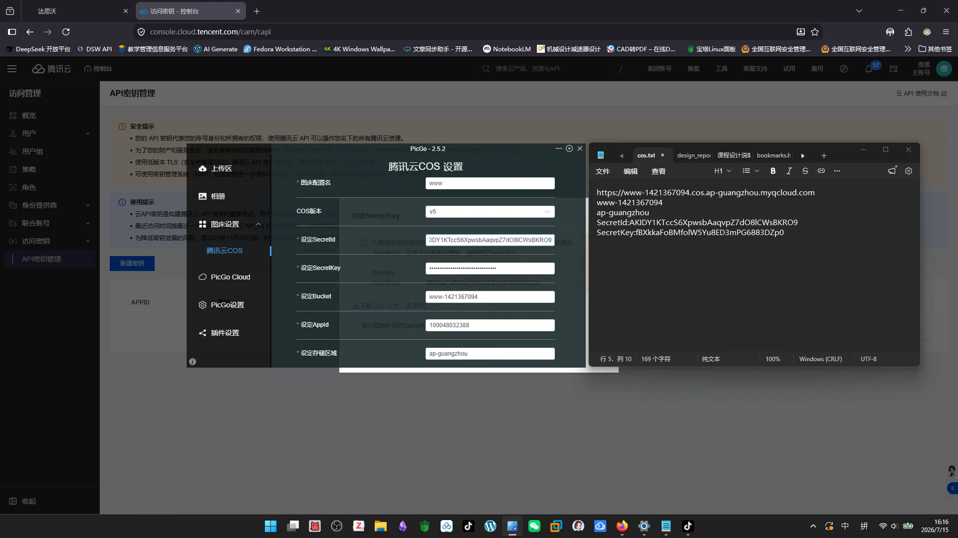Open the NotebookLM bookmark
This screenshot has height=538, width=958.
pyautogui.click(x=507, y=49)
